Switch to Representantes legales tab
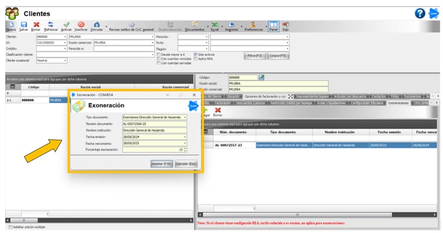The image size is (443, 233). tap(312, 97)
